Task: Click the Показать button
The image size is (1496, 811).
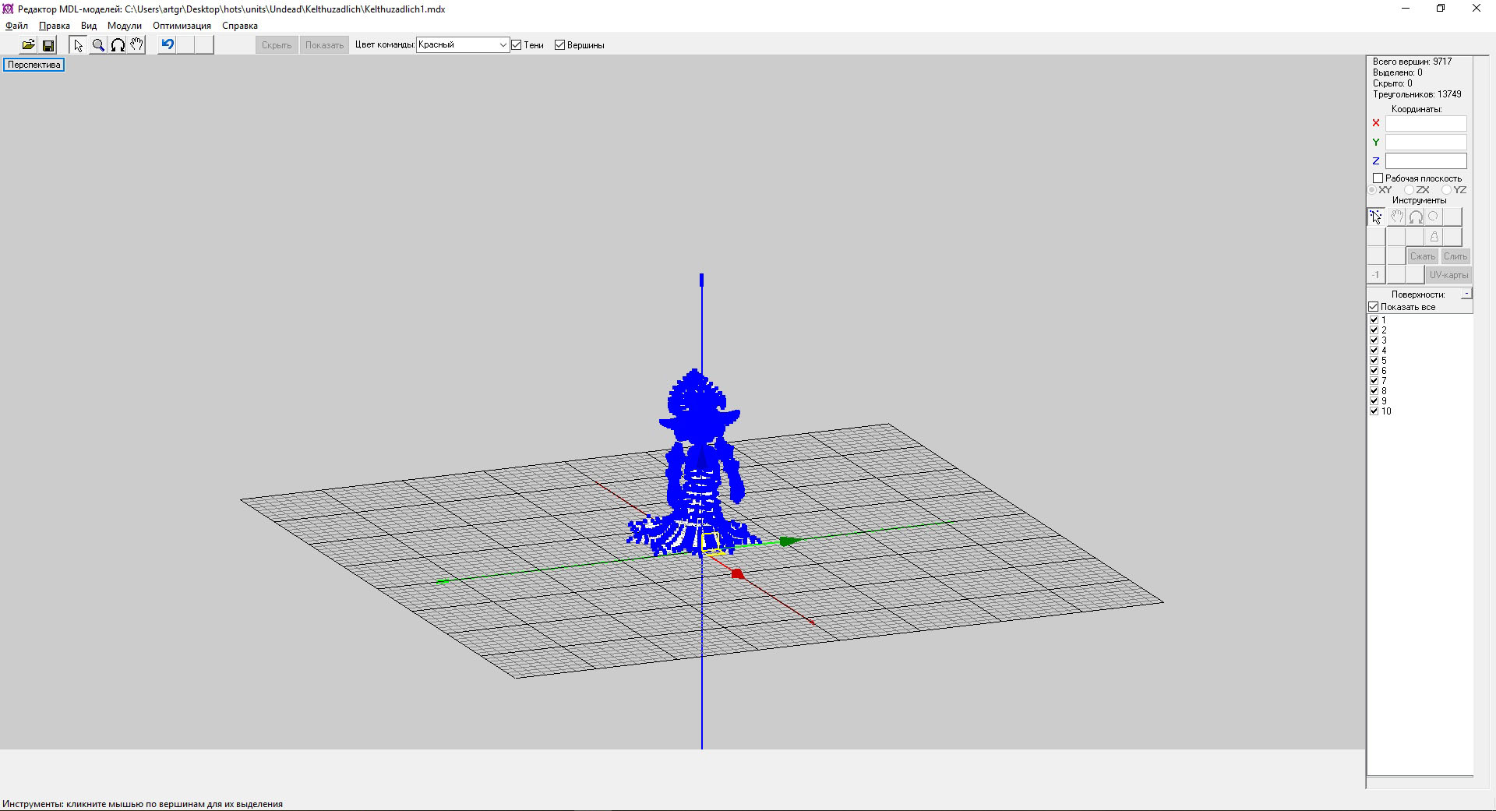Action: [324, 45]
